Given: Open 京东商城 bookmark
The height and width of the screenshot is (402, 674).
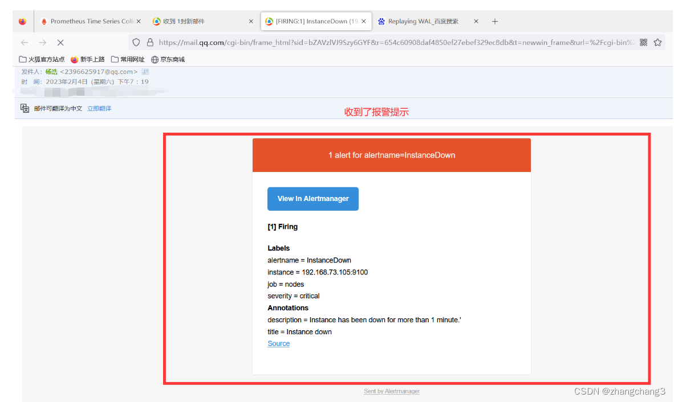Looking at the screenshot, I should (x=168, y=60).
